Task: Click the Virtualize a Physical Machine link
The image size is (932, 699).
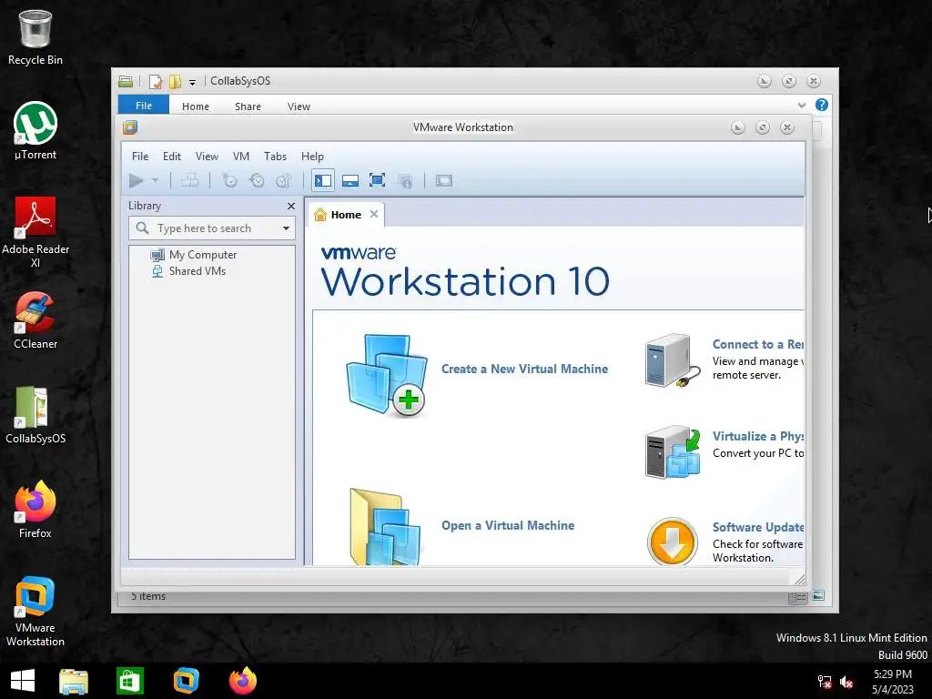Action: click(758, 436)
